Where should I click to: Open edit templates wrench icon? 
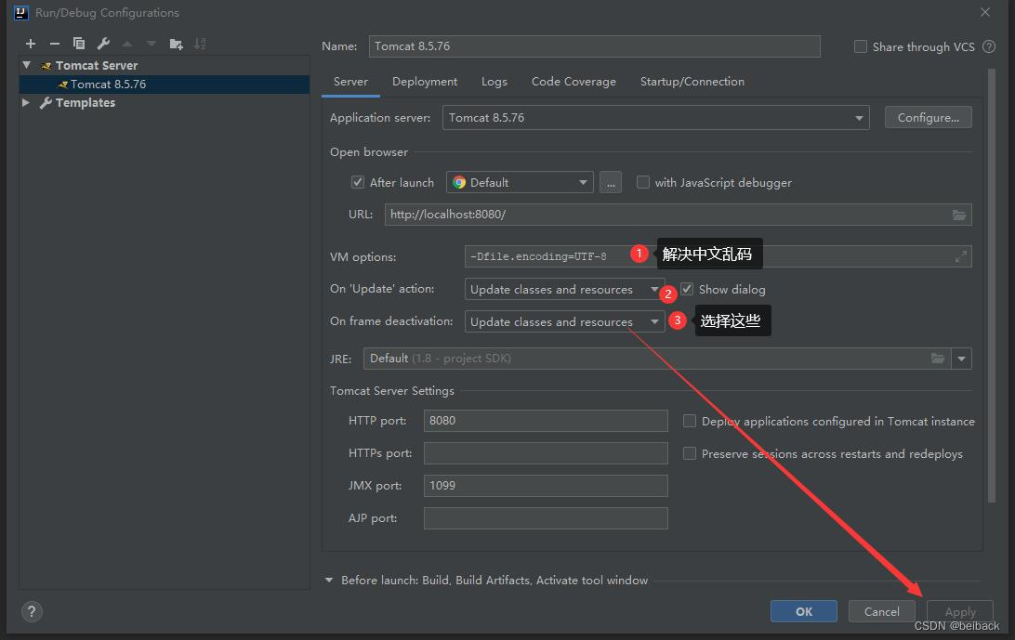(103, 44)
